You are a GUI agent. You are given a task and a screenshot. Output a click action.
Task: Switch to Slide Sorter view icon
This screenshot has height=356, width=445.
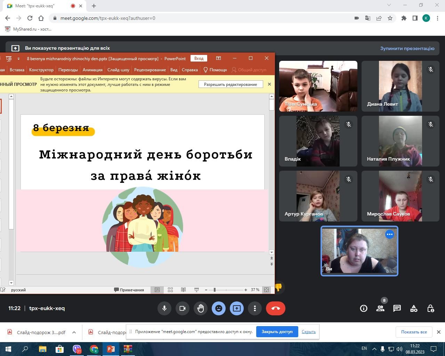pyautogui.click(x=170, y=290)
